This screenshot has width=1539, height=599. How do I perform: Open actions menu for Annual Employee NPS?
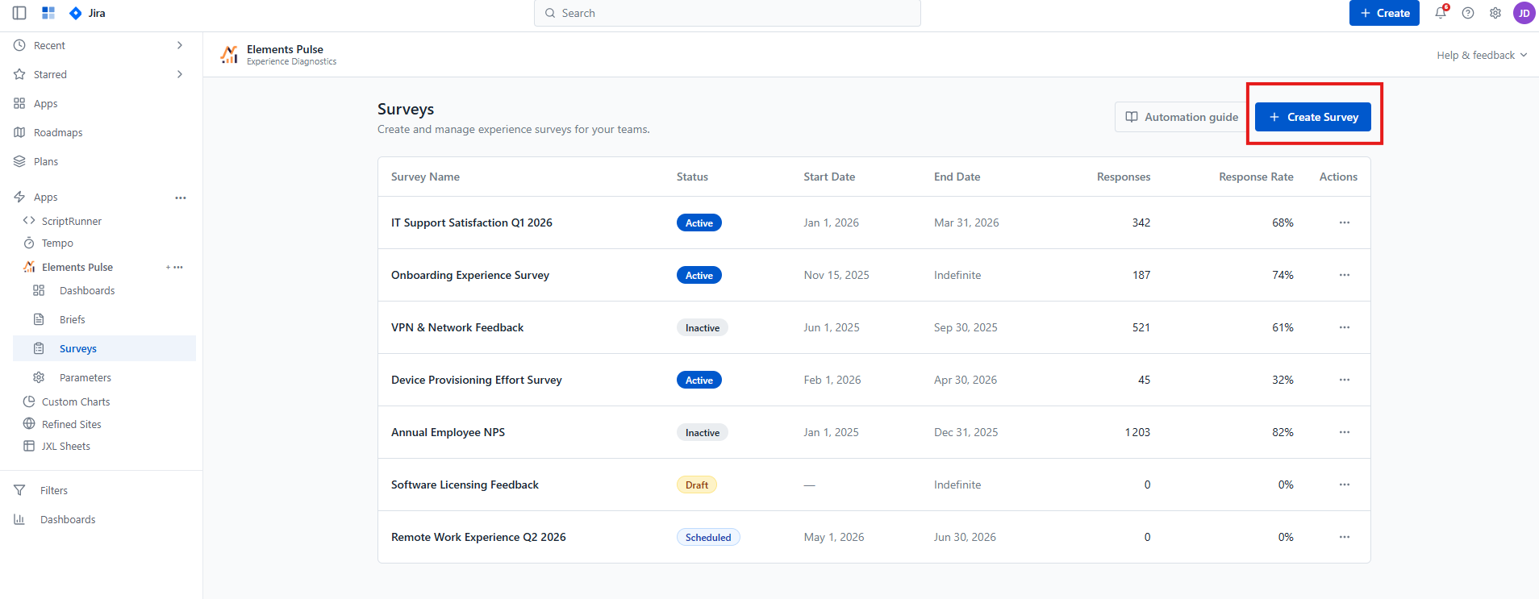click(1344, 432)
